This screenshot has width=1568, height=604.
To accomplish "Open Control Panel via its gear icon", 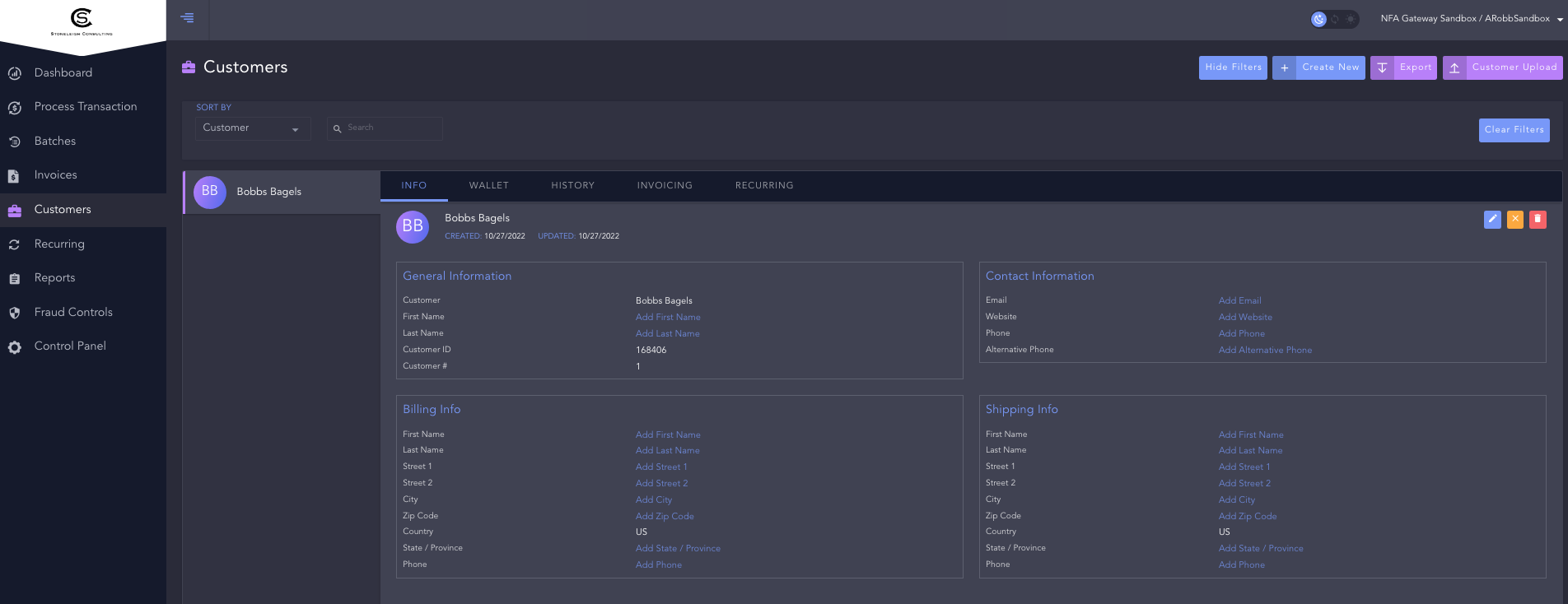I will (x=15, y=347).
